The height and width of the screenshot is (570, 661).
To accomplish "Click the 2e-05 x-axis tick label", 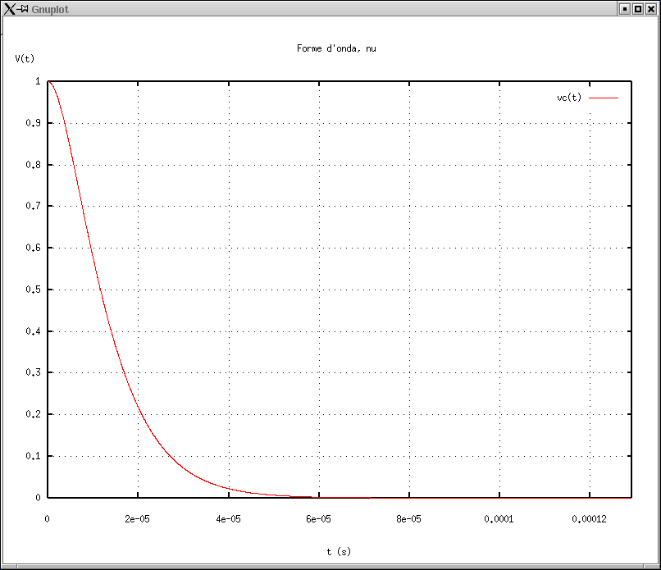I will click(x=138, y=519).
